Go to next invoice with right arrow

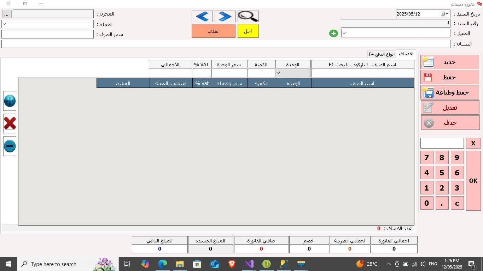pyautogui.click(x=225, y=16)
